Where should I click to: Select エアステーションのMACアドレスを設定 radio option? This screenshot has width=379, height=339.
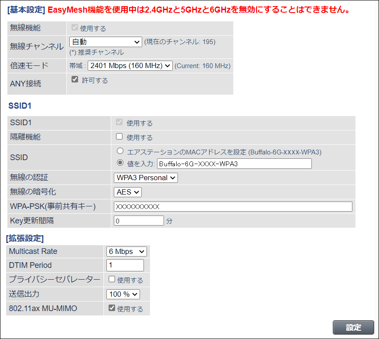[x=120, y=151]
